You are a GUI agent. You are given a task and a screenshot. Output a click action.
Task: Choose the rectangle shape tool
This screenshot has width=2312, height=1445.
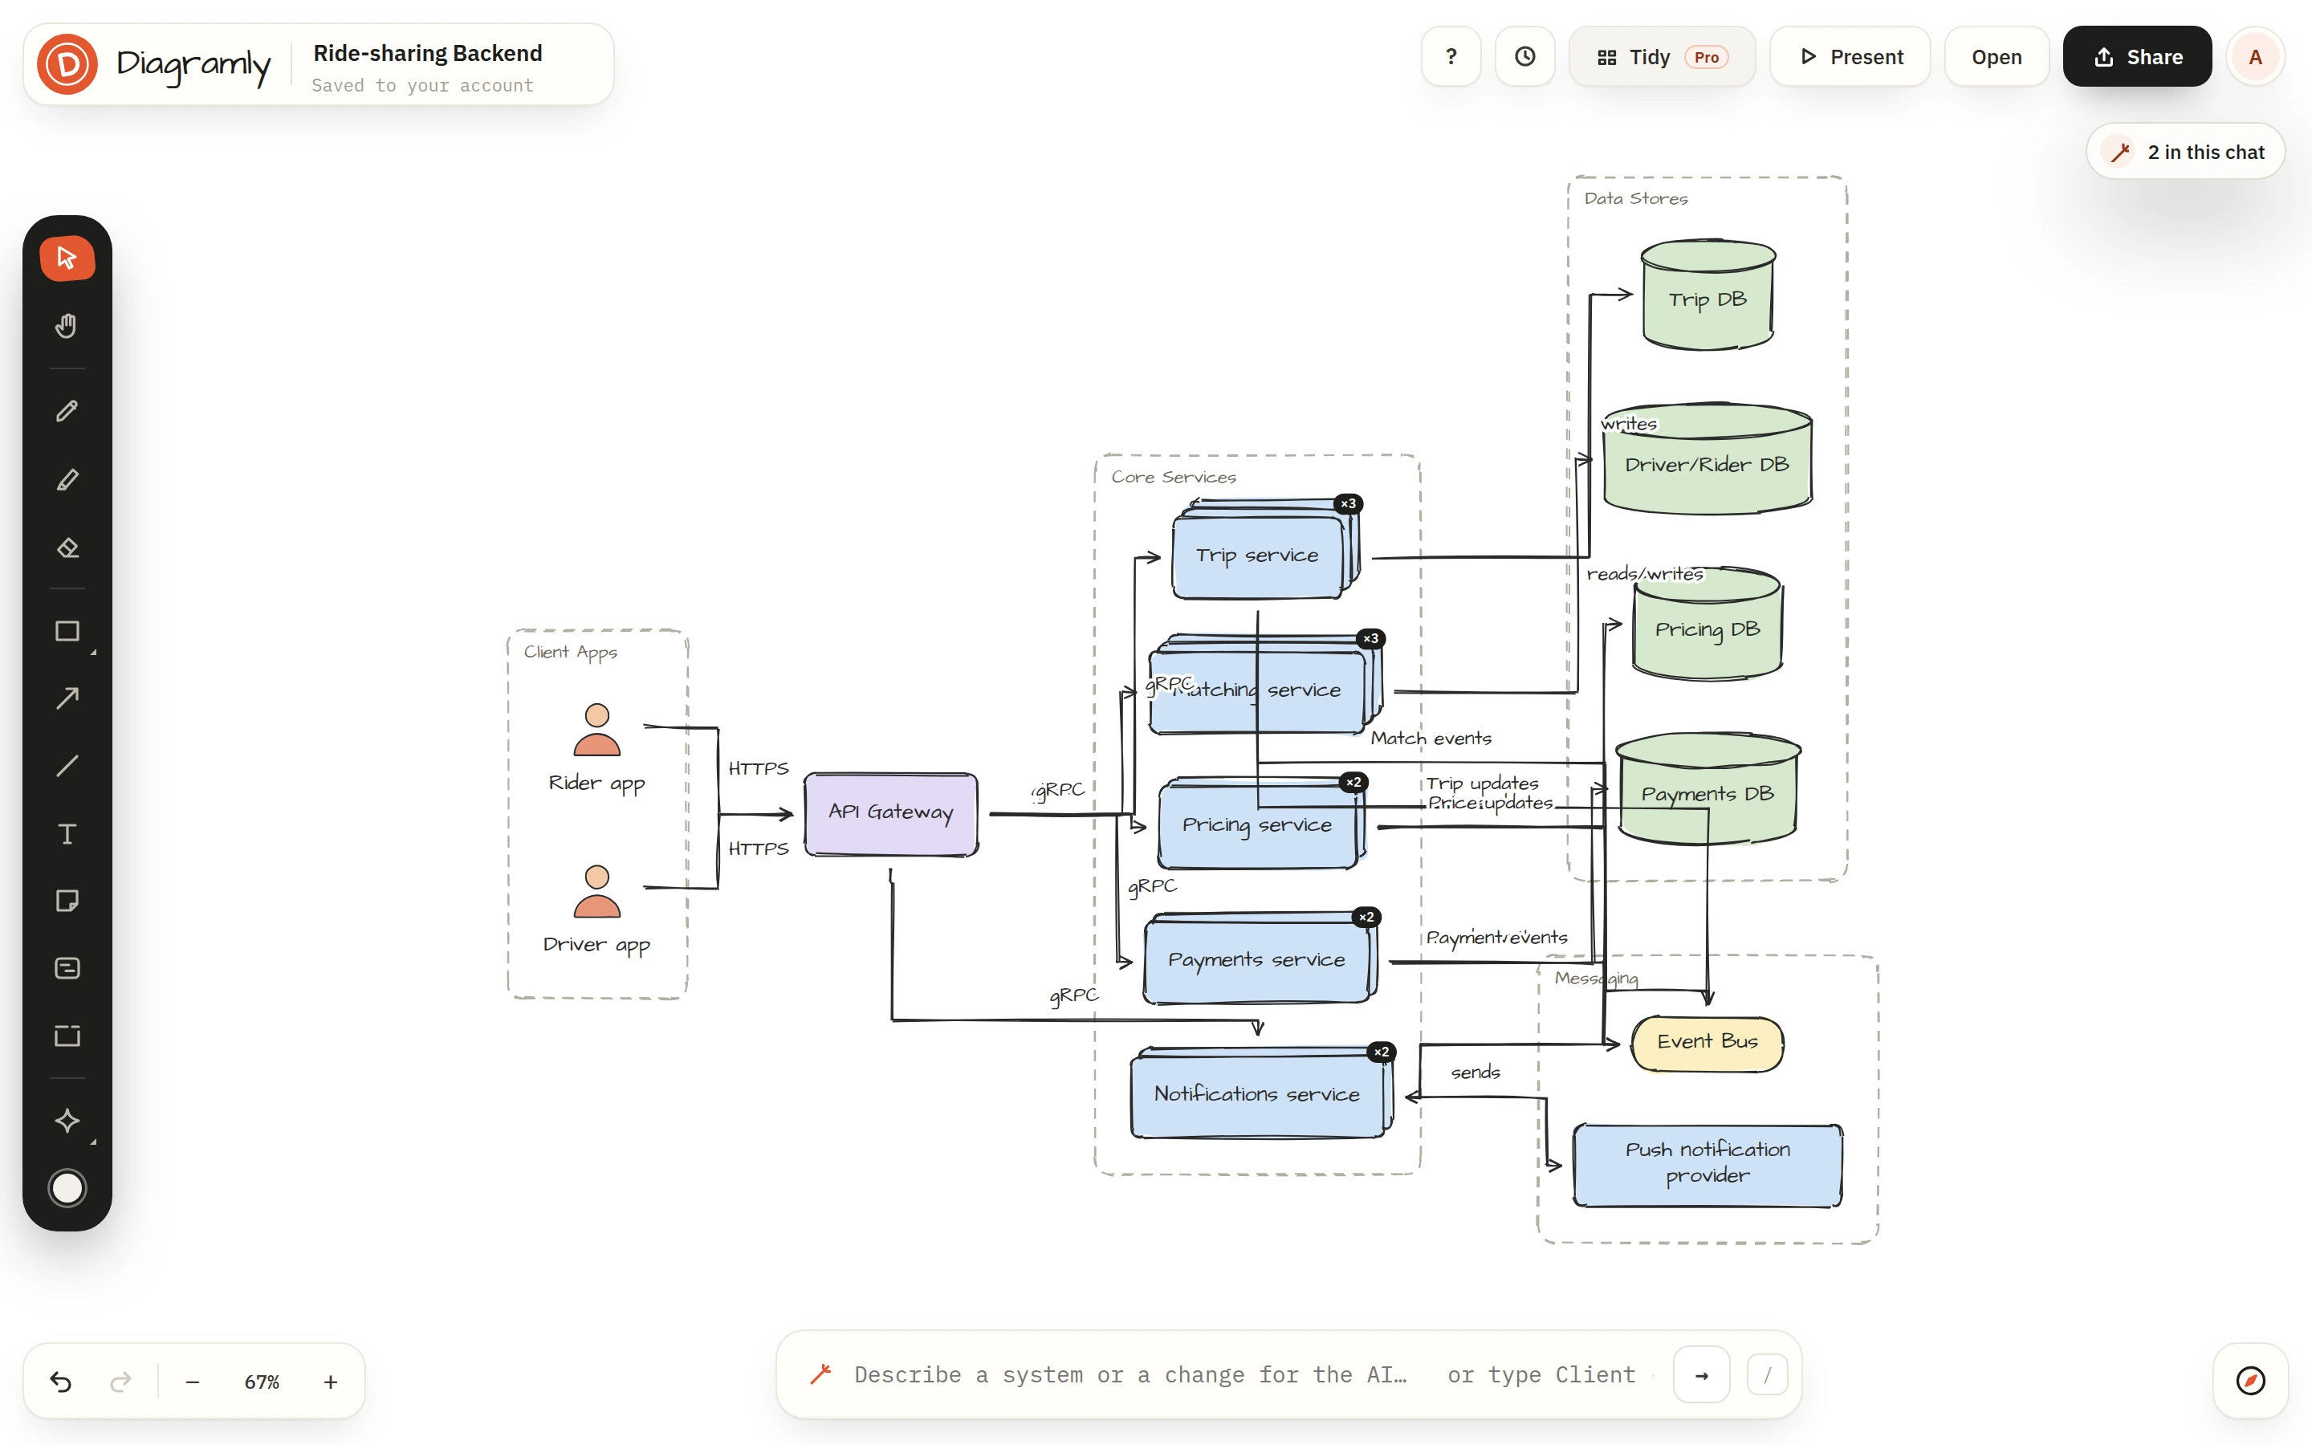pos(67,631)
